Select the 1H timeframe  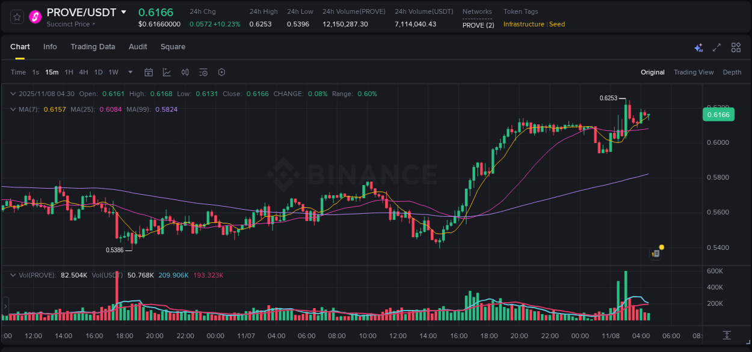[69, 72]
